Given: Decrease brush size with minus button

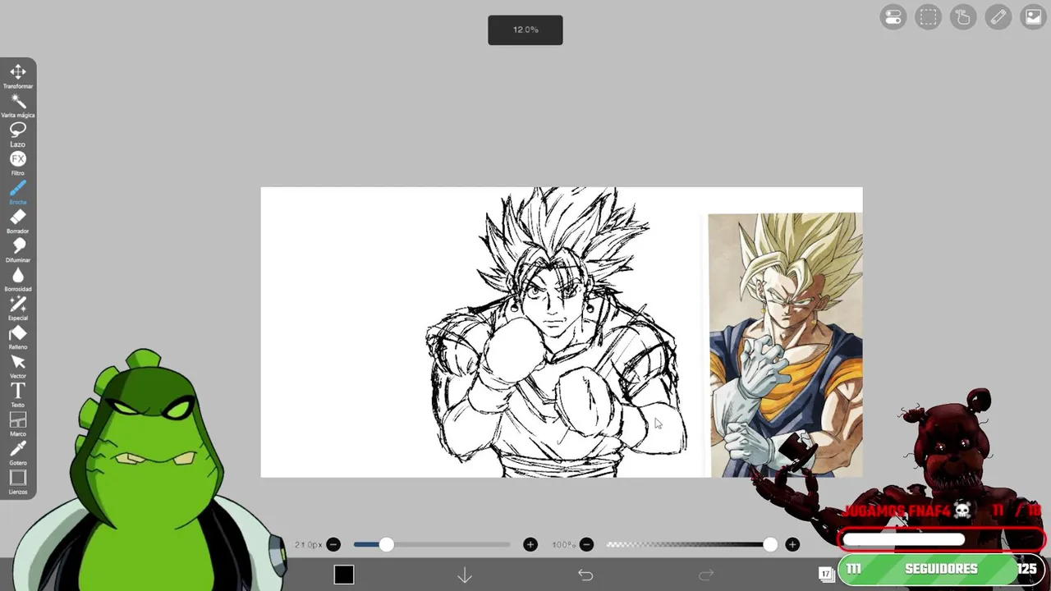Looking at the screenshot, I should click(333, 544).
